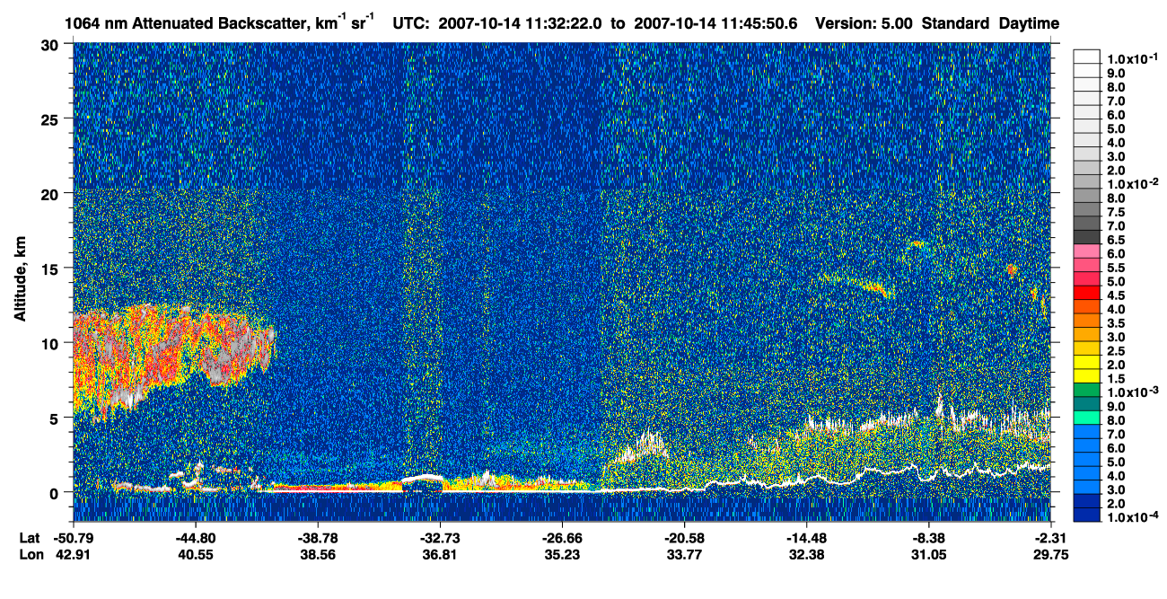Click the bright yellow colorbar swatch labeled 1.5
The height and width of the screenshot is (599, 1167).
pyautogui.click(x=1086, y=376)
